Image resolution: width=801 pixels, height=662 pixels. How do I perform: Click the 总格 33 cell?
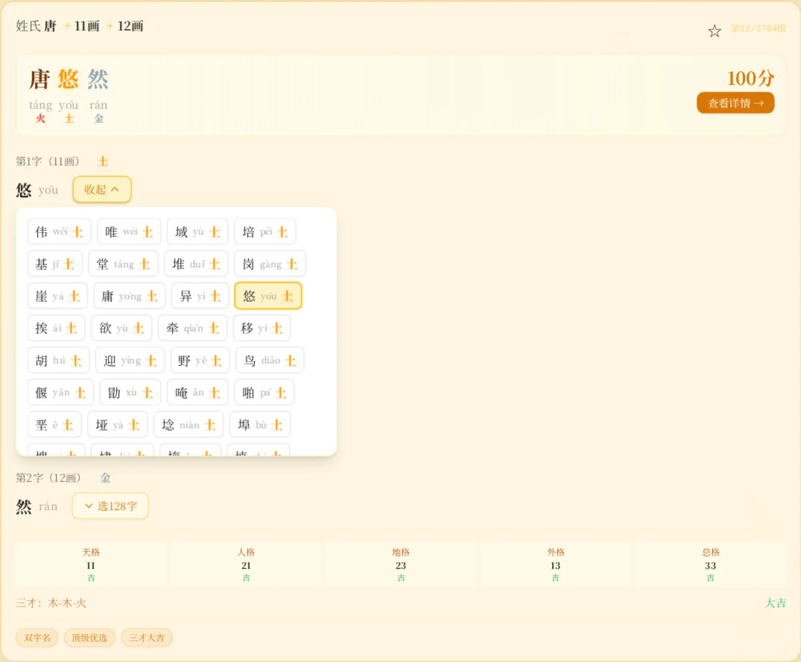click(710, 565)
